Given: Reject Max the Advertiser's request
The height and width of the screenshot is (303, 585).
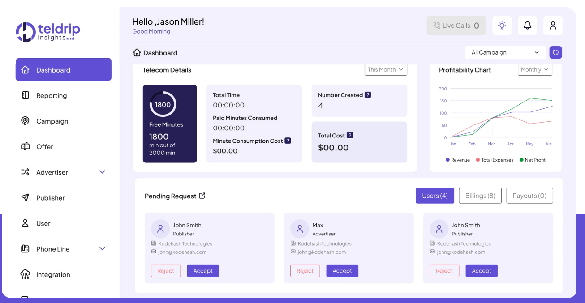Looking at the screenshot, I should [305, 270].
